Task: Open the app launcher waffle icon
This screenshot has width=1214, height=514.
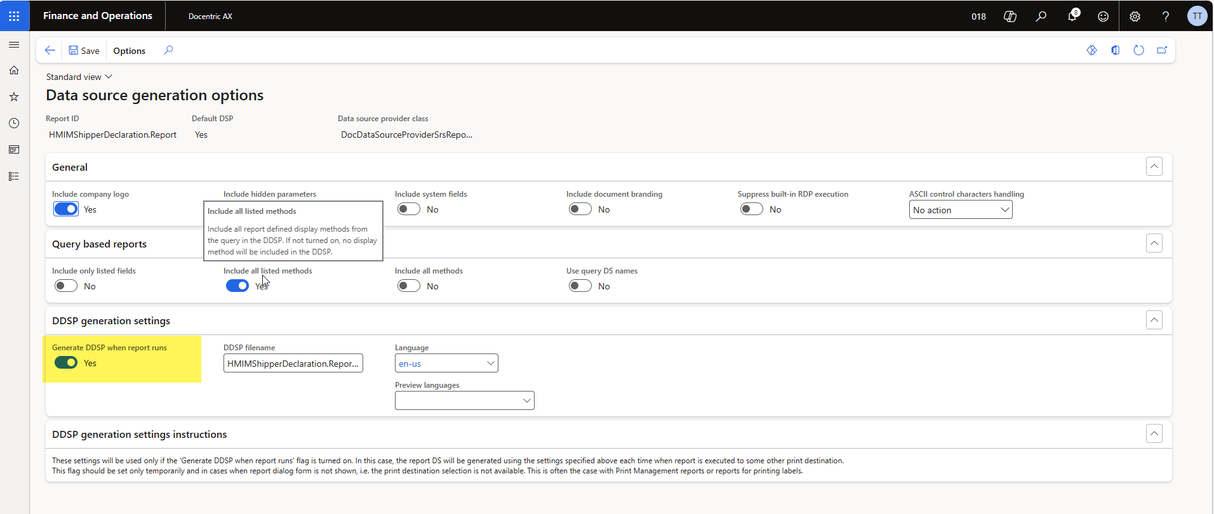Action: click(14, 16)
